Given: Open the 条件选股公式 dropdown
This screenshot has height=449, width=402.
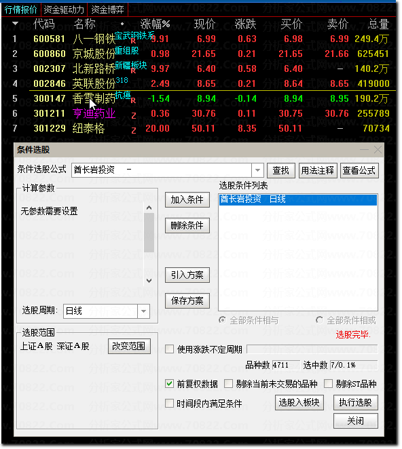Looking at the screenshot, I should click(x=257, y=170).
